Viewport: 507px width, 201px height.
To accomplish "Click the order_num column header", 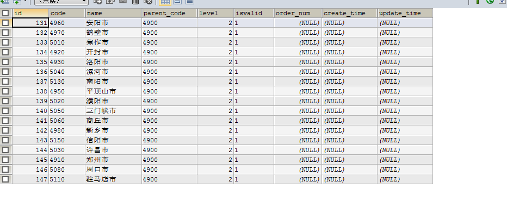I will coord(298,13).
